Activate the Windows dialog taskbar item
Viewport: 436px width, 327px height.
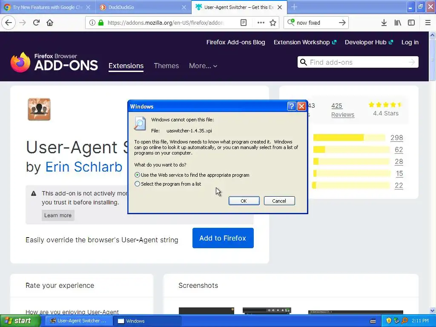147,321
